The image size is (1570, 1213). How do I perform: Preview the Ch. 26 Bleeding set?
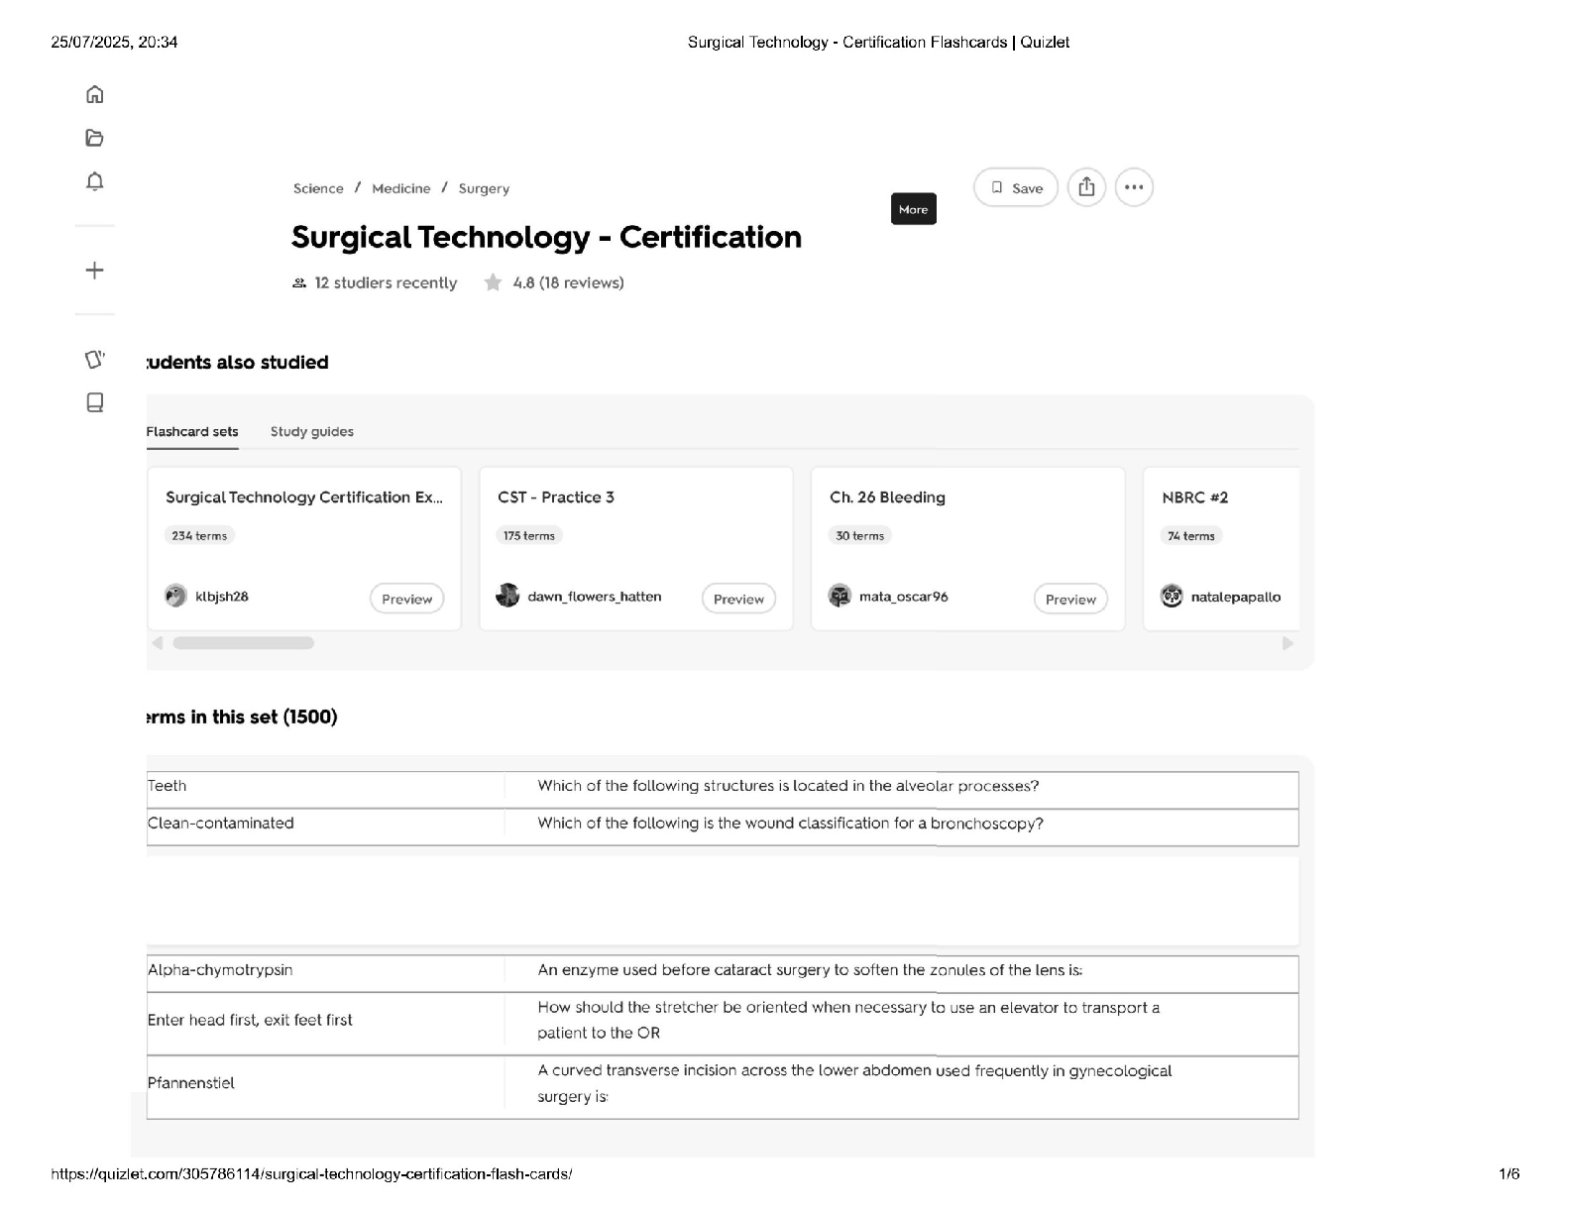tap(1070, 599)
